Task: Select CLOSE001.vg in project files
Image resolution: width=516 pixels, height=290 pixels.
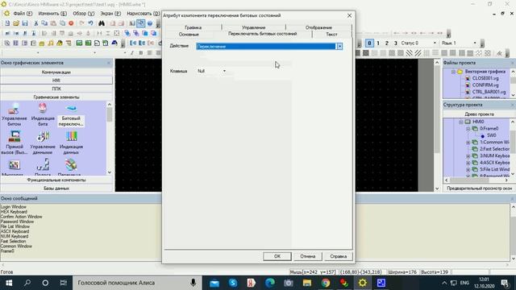Action: pyautogui.click(x=485, y=78)
